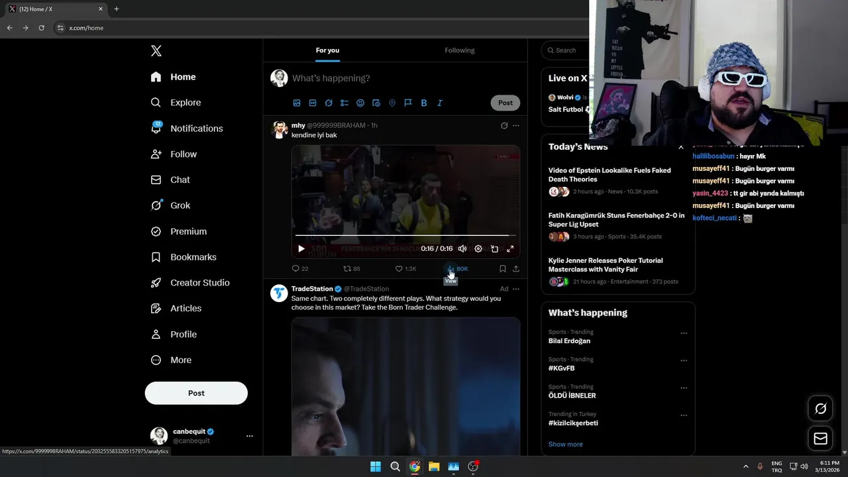The width and height of the screenshot is (848, 477).
Task: Open Creator Studio in the sidebar
Action: (190, 282)
